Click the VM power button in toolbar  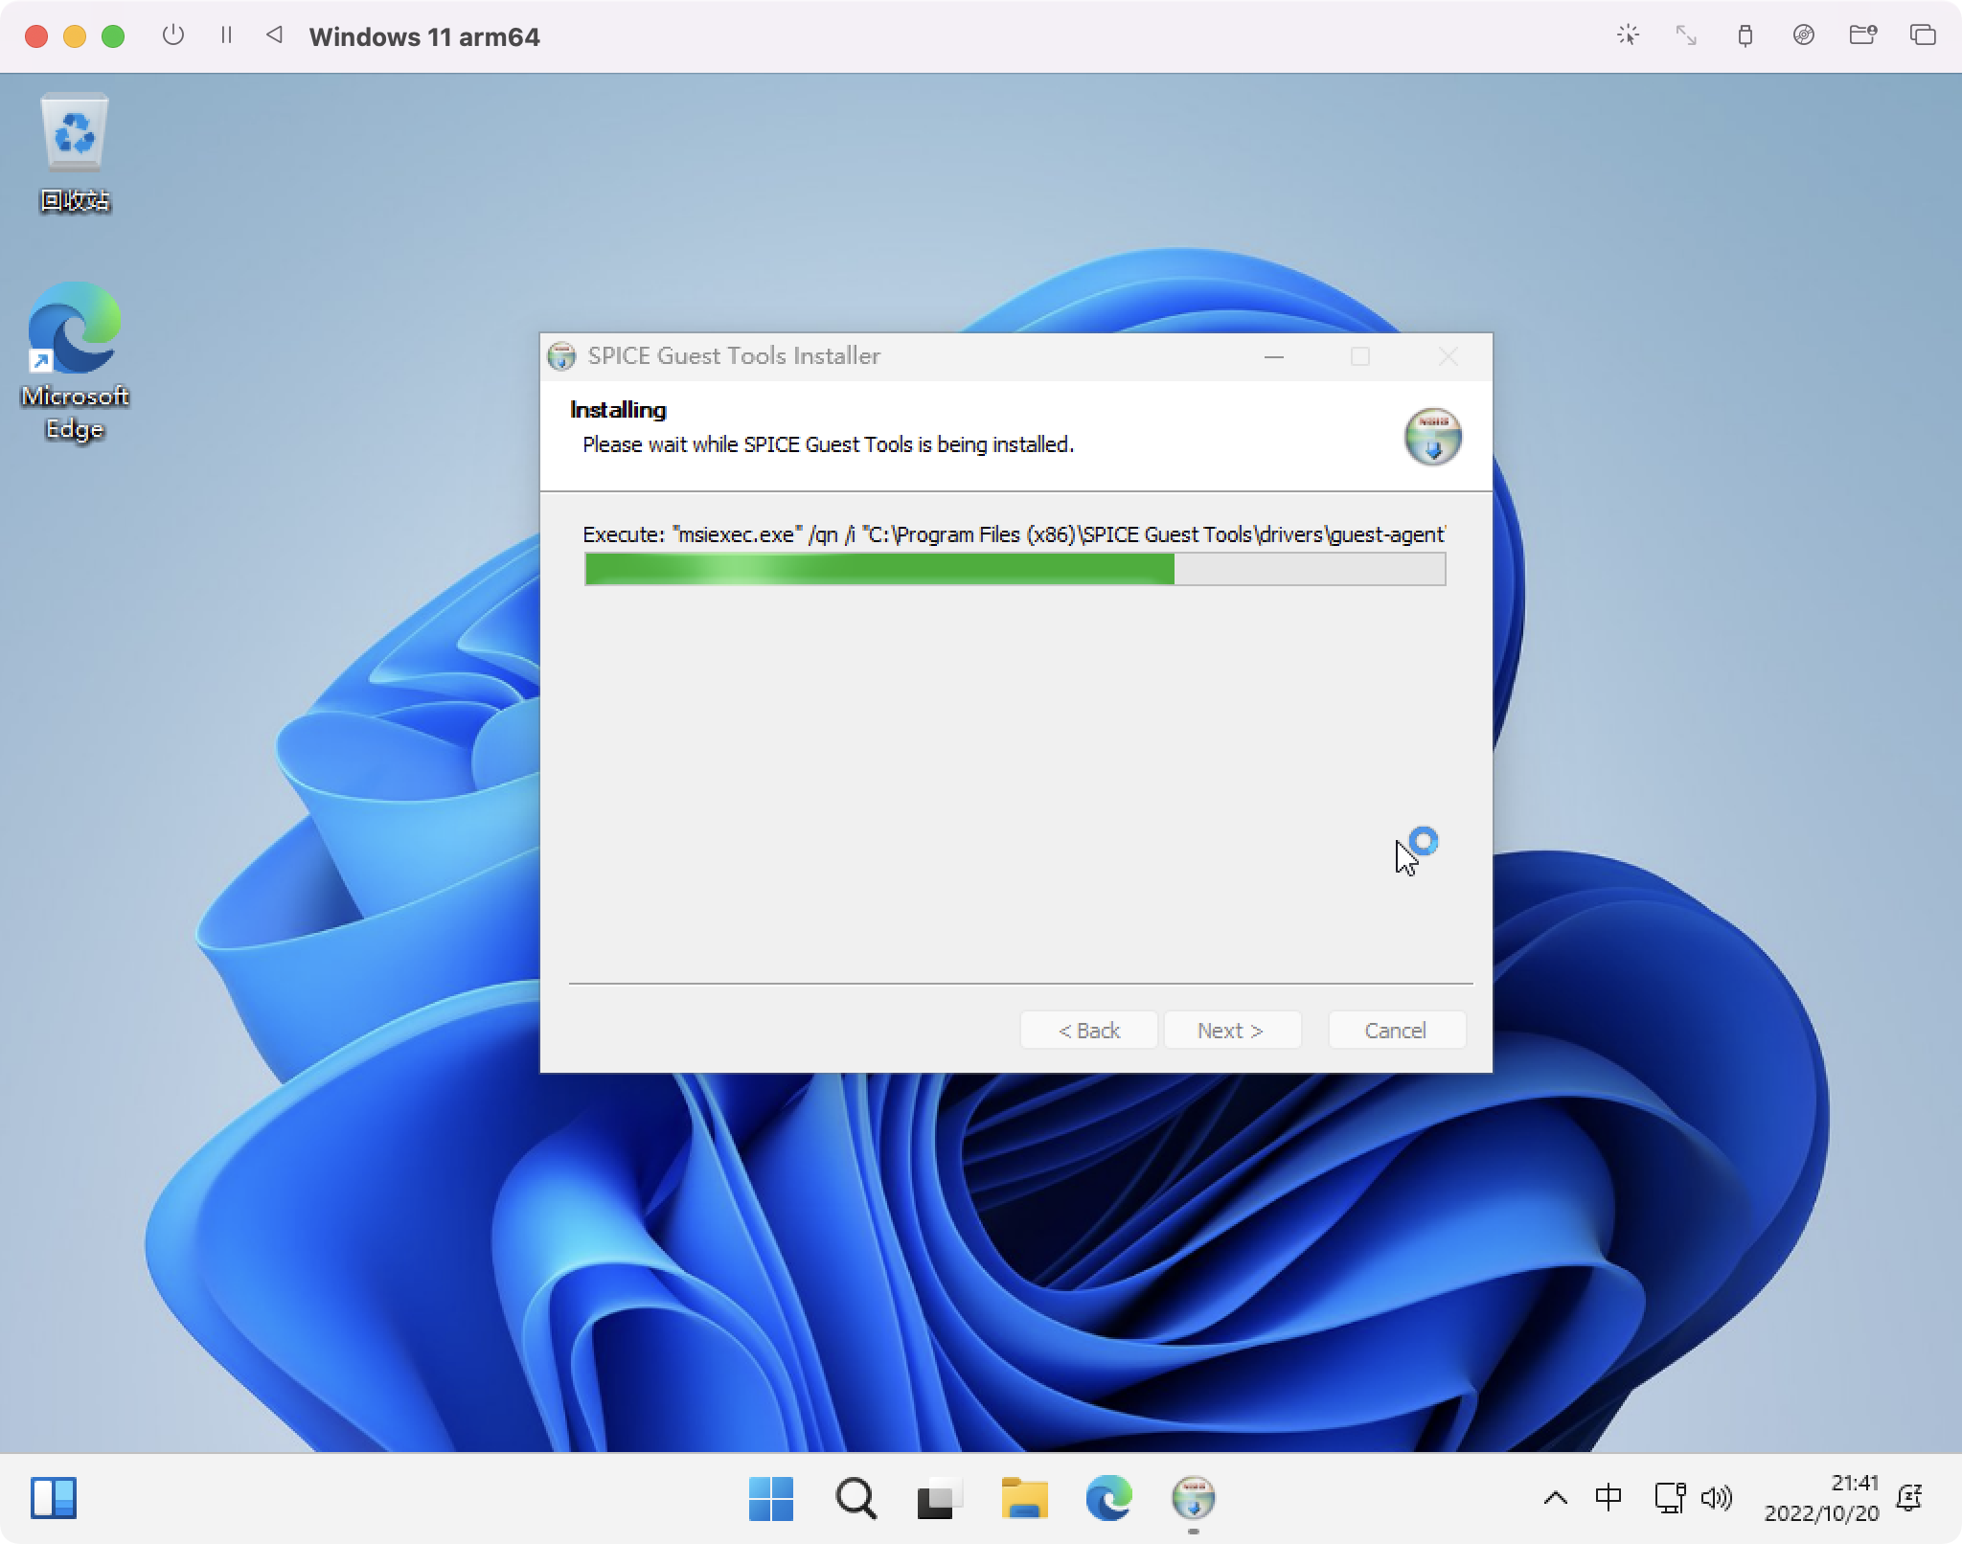(173, 35)
